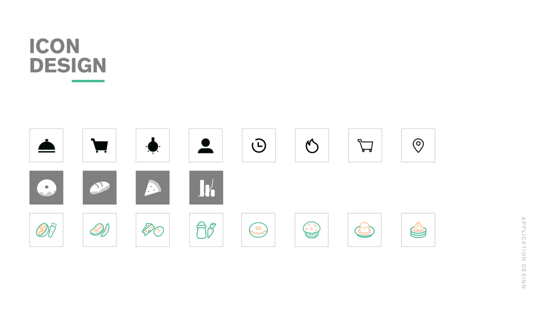Screen dimensions: 556x312
Task: Select the location pin icon
Action: [x=418, y=146]
